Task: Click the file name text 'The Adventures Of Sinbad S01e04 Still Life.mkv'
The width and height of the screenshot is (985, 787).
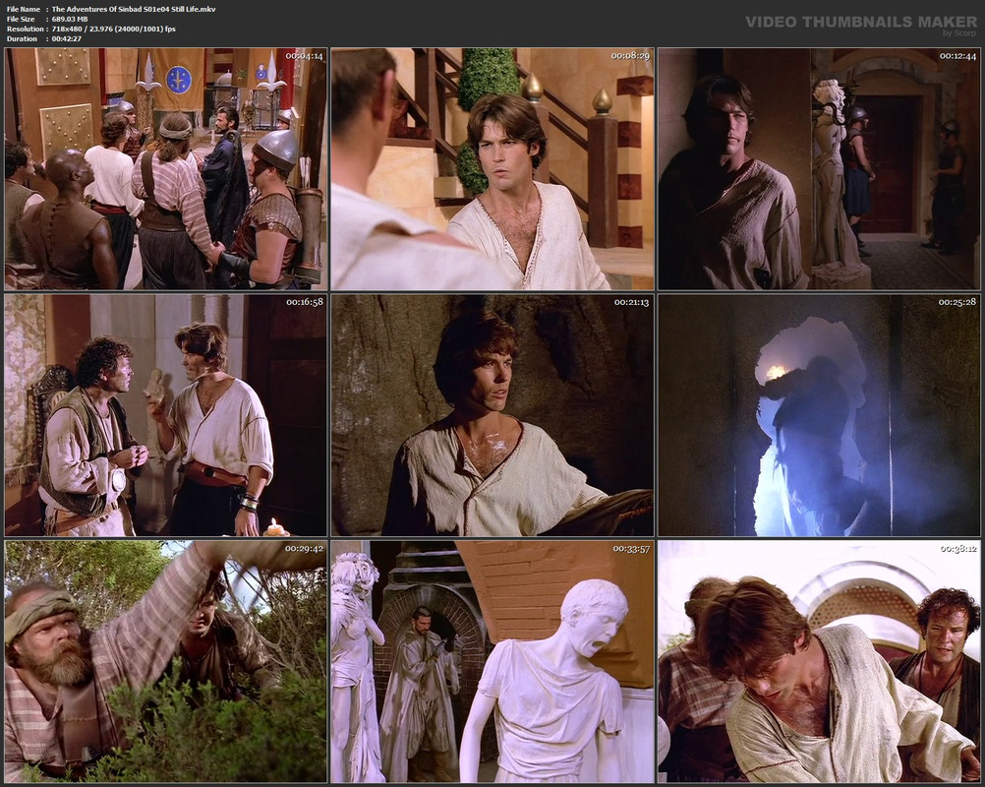Action: pos(134,10)
